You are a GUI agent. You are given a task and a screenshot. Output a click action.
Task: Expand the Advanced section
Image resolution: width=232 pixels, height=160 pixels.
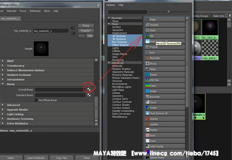coord(2,105)
